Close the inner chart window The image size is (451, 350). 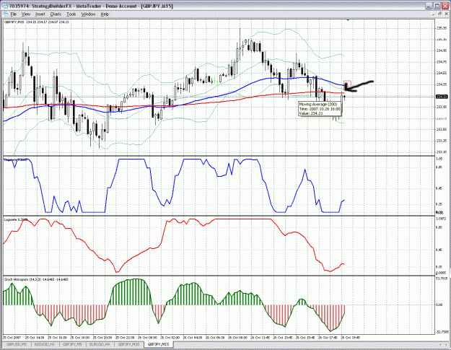pyautogui.click(x=445, y=14)
